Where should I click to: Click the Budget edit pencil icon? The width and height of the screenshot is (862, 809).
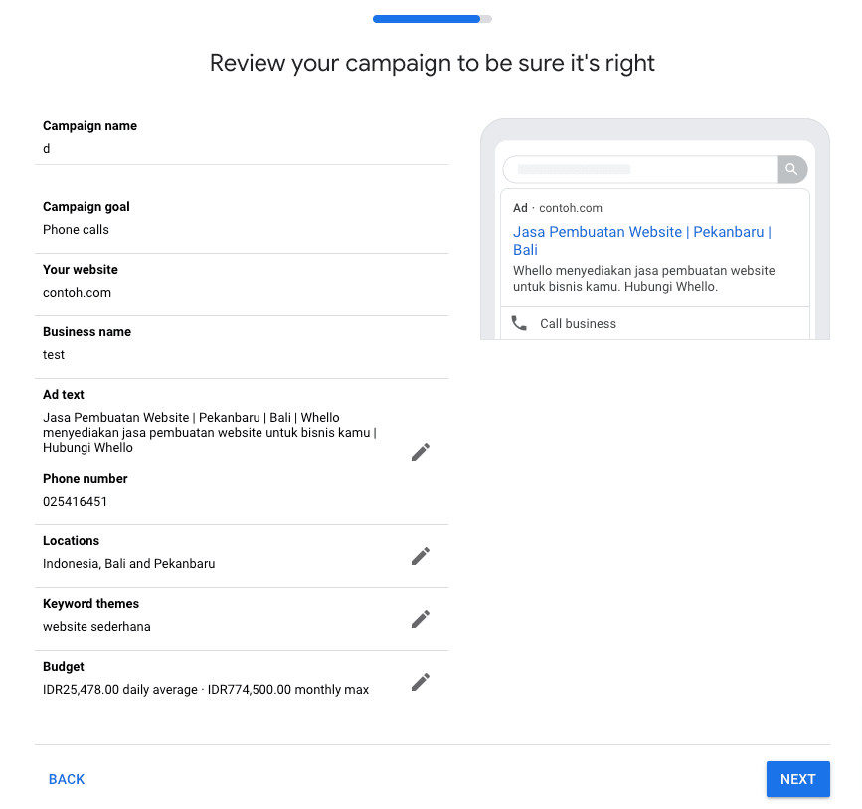coord(421,682)
